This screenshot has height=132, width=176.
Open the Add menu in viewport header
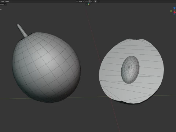tap(3, 1)
